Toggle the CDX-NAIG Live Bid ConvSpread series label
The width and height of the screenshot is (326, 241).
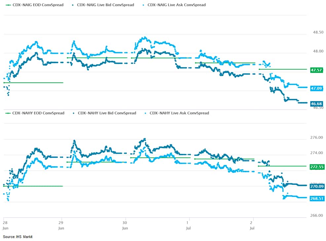pos(105,5)
